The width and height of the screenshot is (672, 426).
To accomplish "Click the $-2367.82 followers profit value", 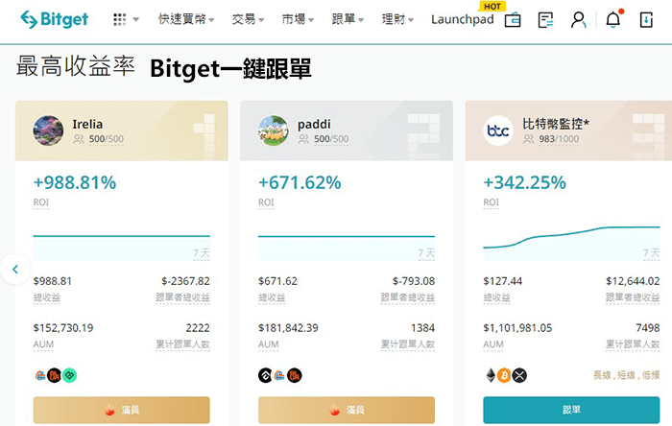I will 185,281.
